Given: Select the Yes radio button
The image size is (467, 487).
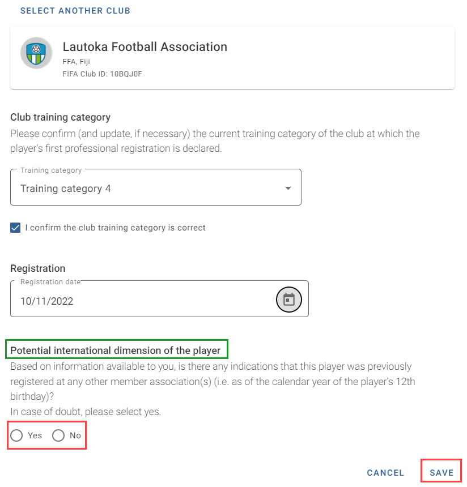Looking at the screenshot, I should click(x=16, y=435).
